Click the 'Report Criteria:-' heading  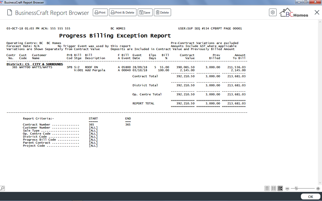pyautogui.click(x=38, y=118)
